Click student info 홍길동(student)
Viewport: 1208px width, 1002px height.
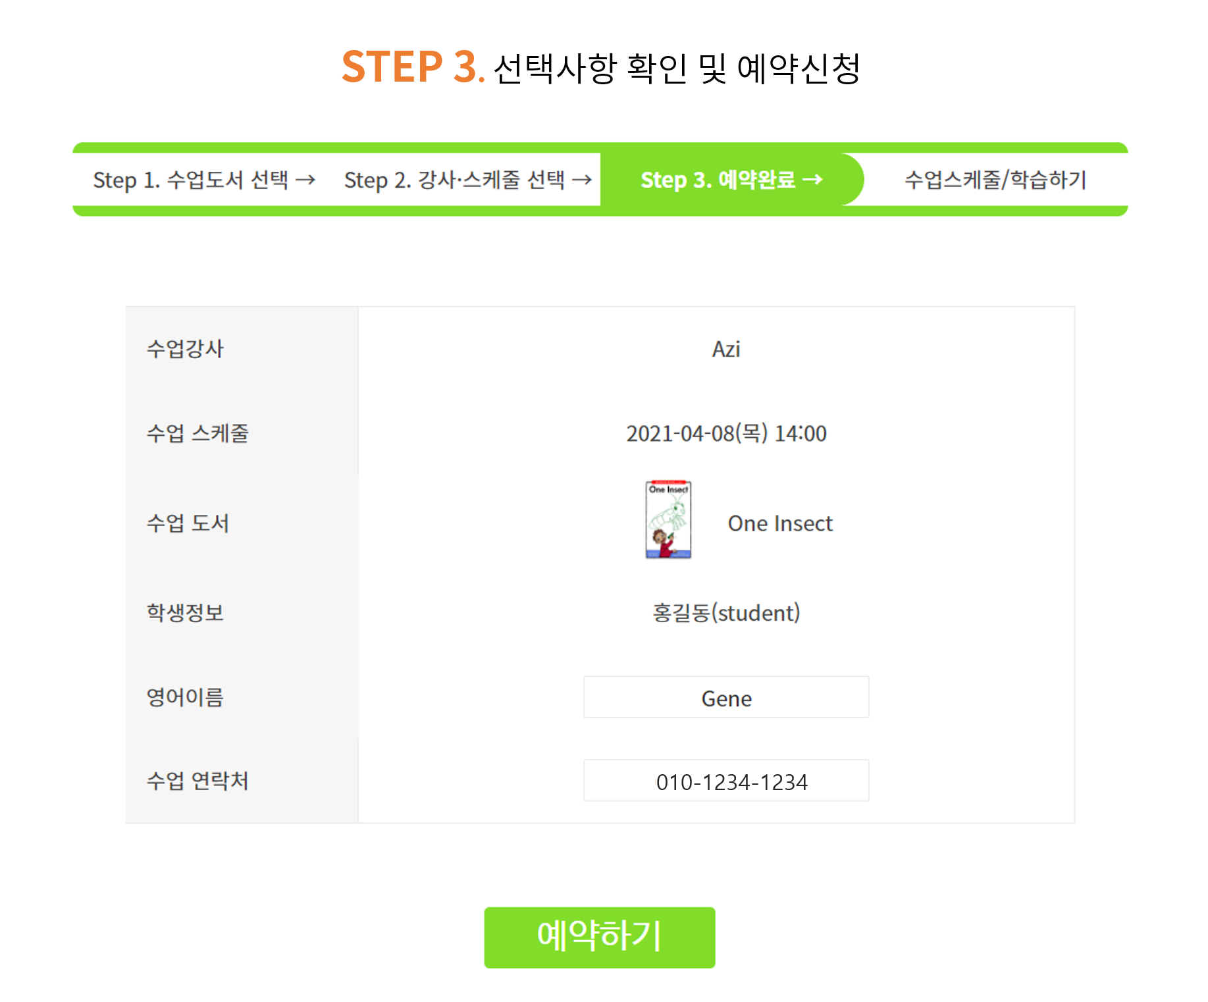(x=726, y=613)
